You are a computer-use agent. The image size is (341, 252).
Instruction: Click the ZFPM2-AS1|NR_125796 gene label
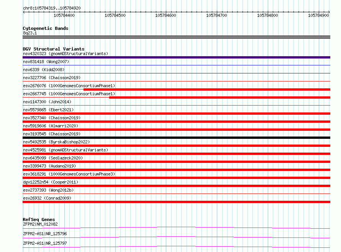pos(45,234)
